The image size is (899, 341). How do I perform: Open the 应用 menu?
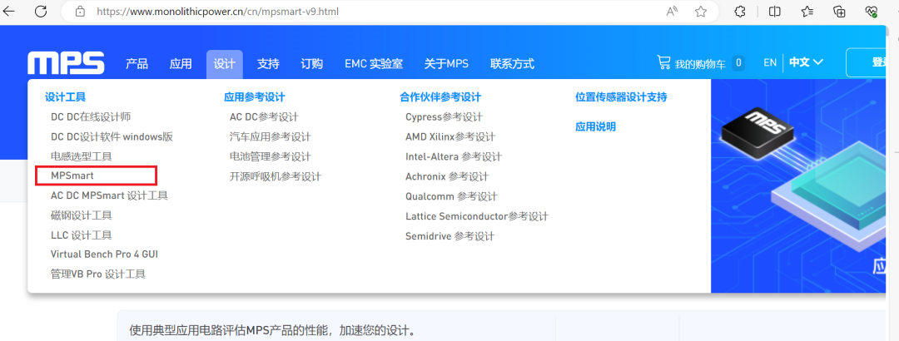(181, 63)
